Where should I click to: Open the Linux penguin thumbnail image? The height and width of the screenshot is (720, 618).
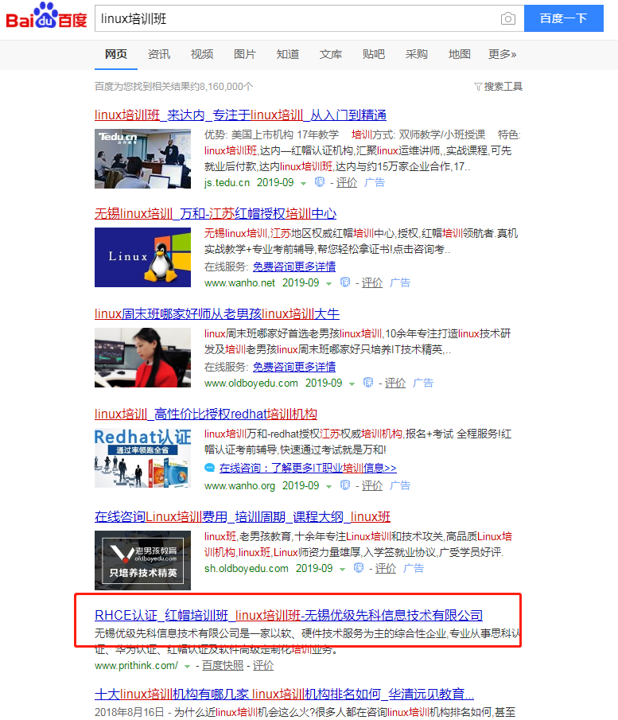[x=143, y=257]
